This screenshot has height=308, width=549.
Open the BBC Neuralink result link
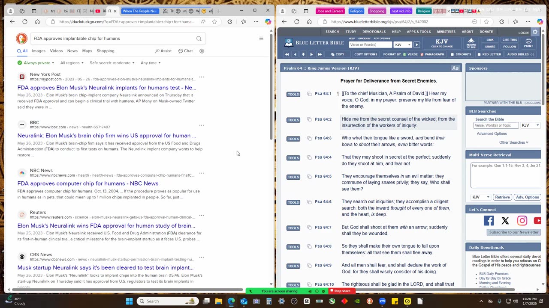107,136
